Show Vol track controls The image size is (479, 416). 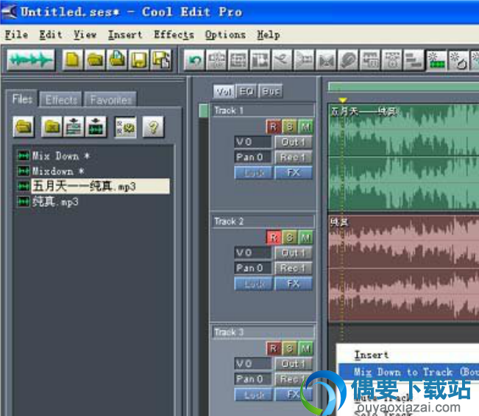point(224,91)
